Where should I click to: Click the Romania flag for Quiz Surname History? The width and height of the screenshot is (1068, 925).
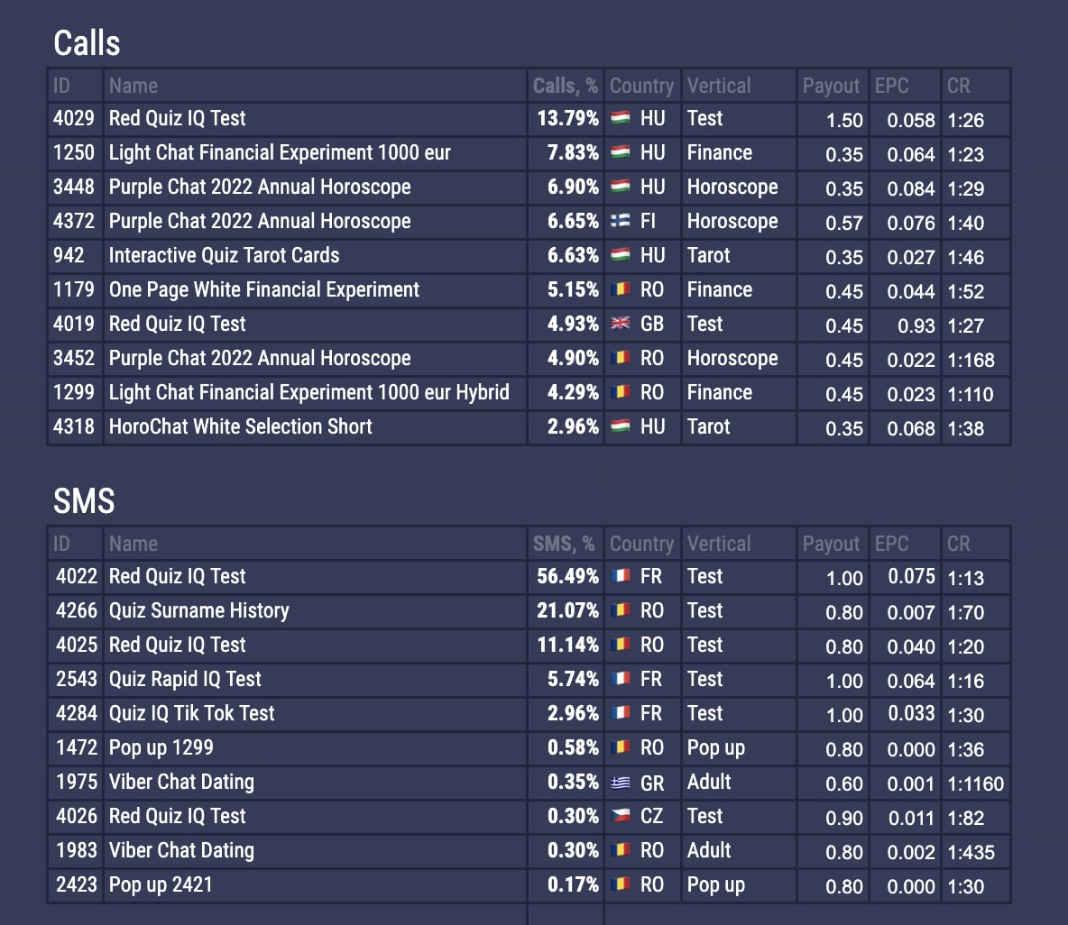click(621, 610)
